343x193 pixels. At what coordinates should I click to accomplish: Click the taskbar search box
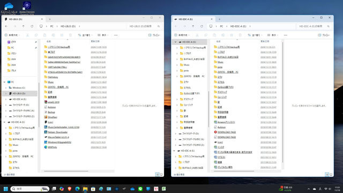pos(29,189)
